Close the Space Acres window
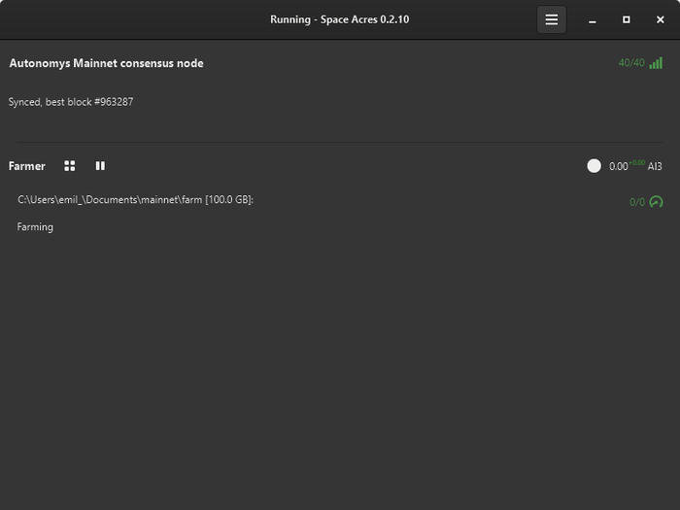The height and width of the screenshot is (510, 680). tap(661, 19)
